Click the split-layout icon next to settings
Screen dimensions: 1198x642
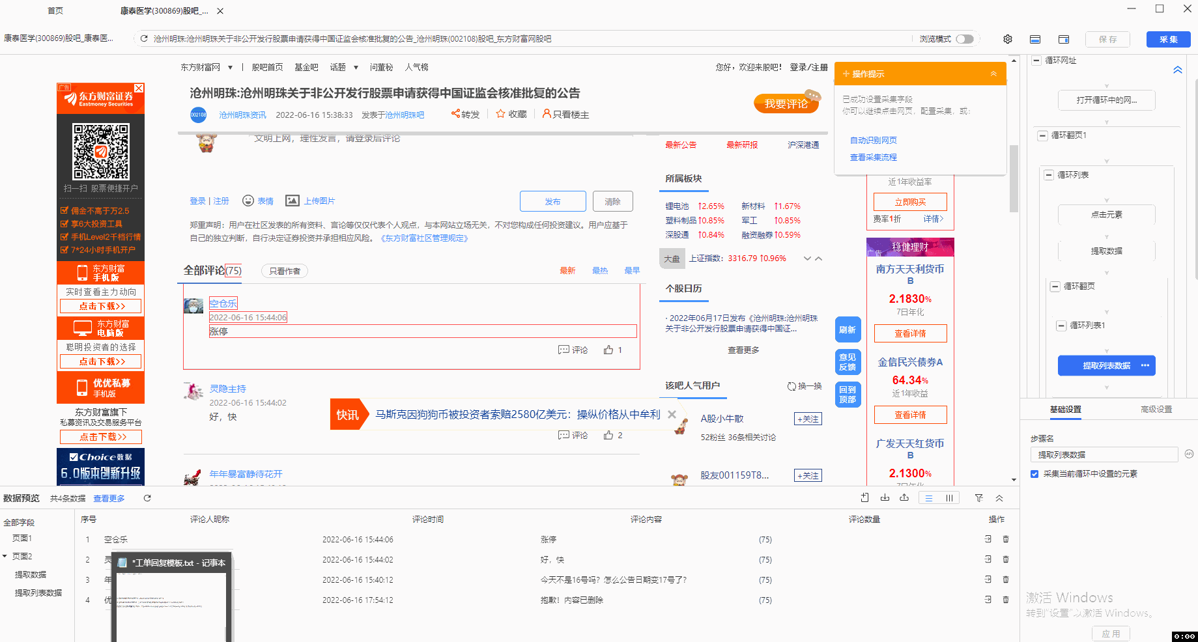(1035, 39)
